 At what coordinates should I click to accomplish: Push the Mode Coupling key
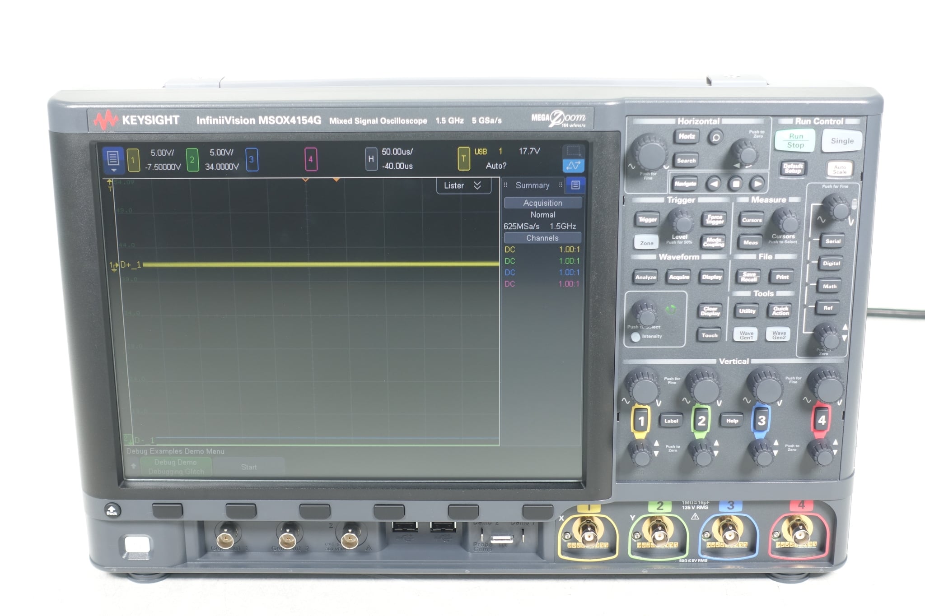[713, 242]
